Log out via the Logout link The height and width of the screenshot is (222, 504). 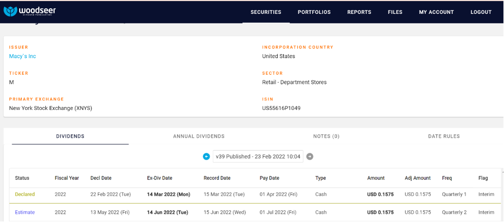coord(481,12)
